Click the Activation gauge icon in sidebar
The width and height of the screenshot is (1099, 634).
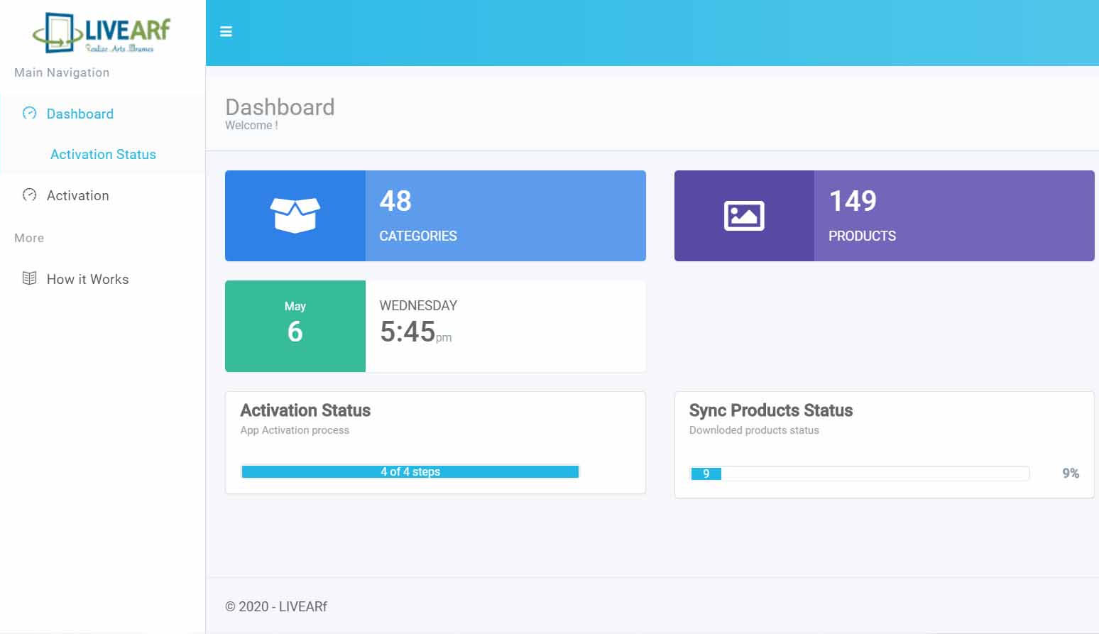(x=29, y=195)
